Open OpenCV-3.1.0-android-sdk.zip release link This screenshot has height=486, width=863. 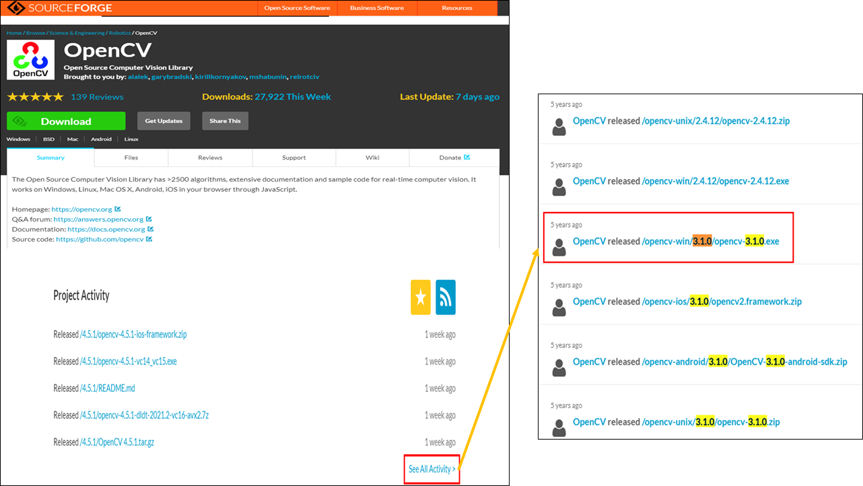pos(745,361)
